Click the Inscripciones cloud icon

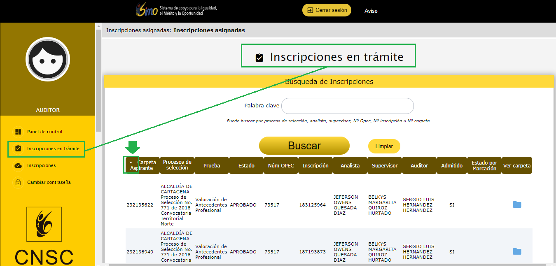click(18, 165)
